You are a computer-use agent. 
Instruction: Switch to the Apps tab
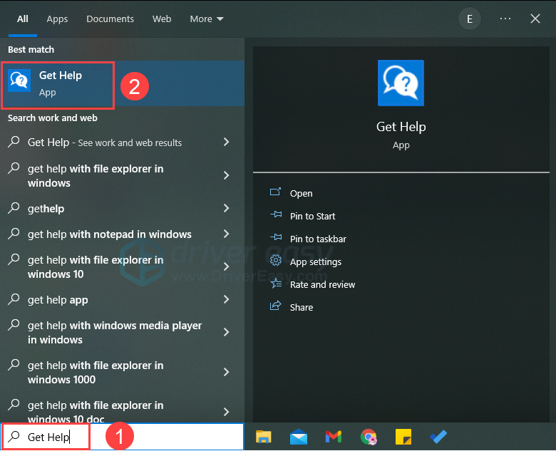tap(57, 19)
